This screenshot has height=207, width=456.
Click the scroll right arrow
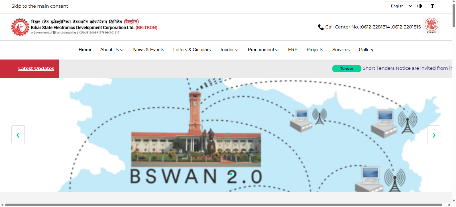(449, 205)
